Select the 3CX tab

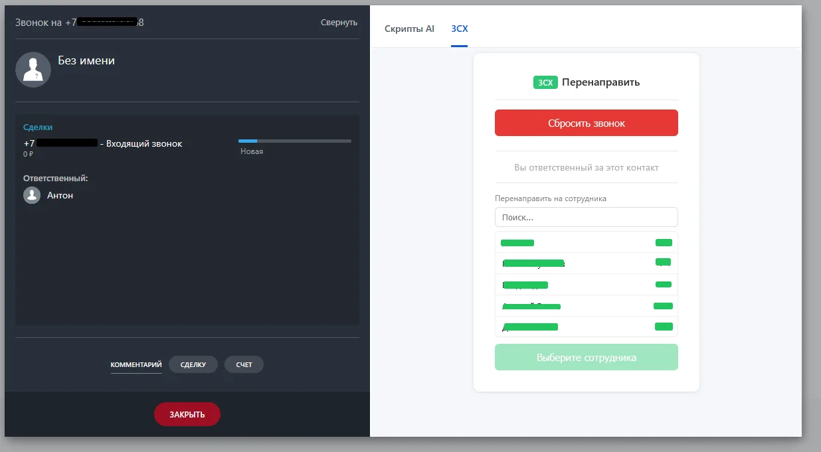click(459, 29)
